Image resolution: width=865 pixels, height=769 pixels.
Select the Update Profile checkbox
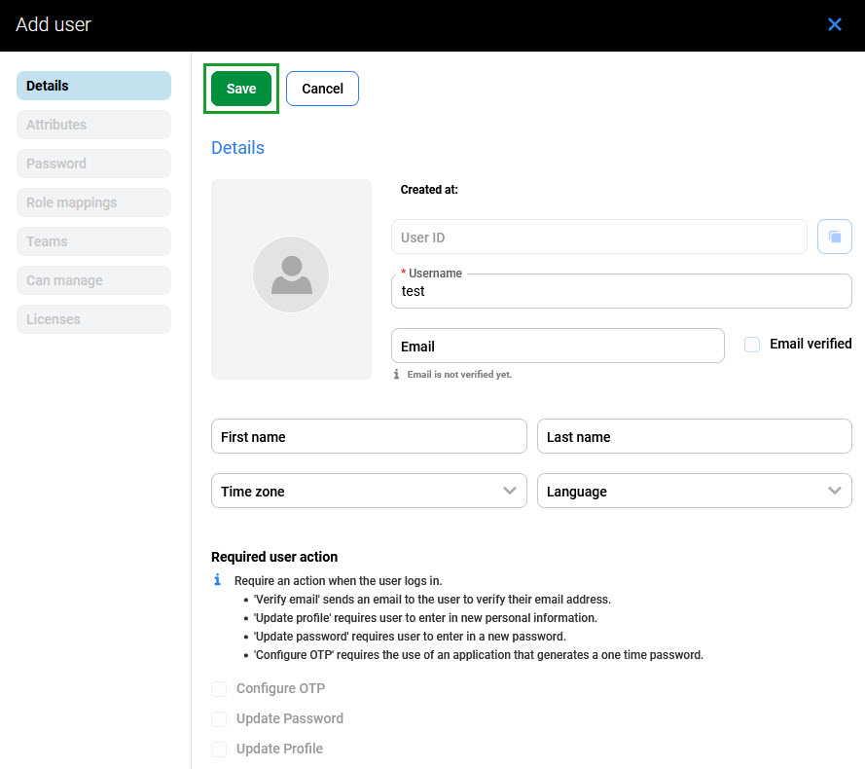(219, 750)
